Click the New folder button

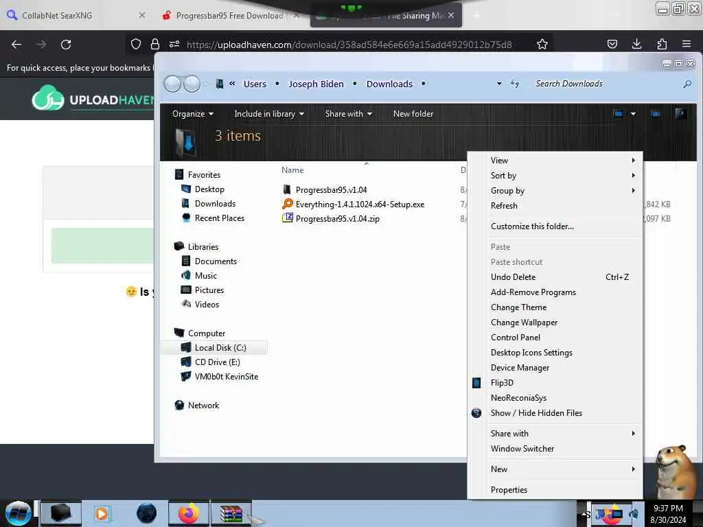point(413,114)
